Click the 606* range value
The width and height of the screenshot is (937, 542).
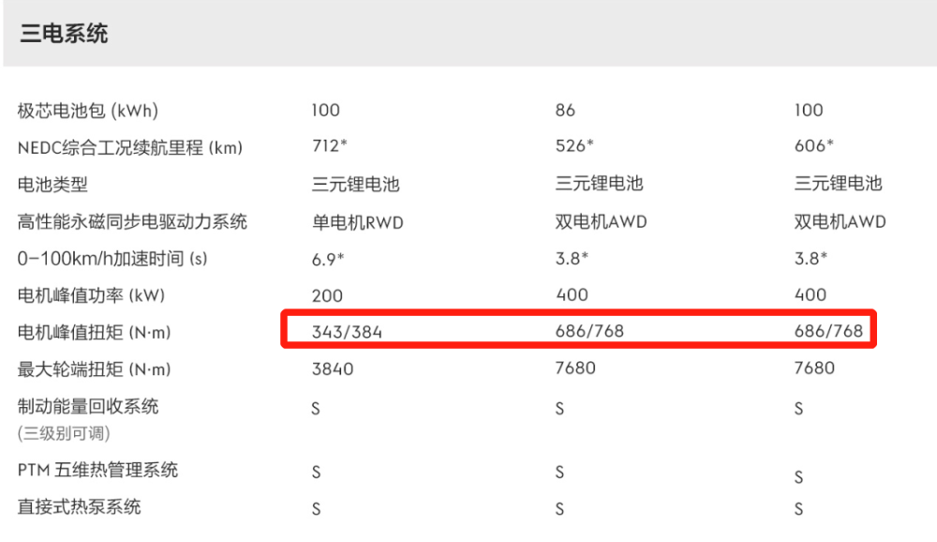tap(812, 147)
